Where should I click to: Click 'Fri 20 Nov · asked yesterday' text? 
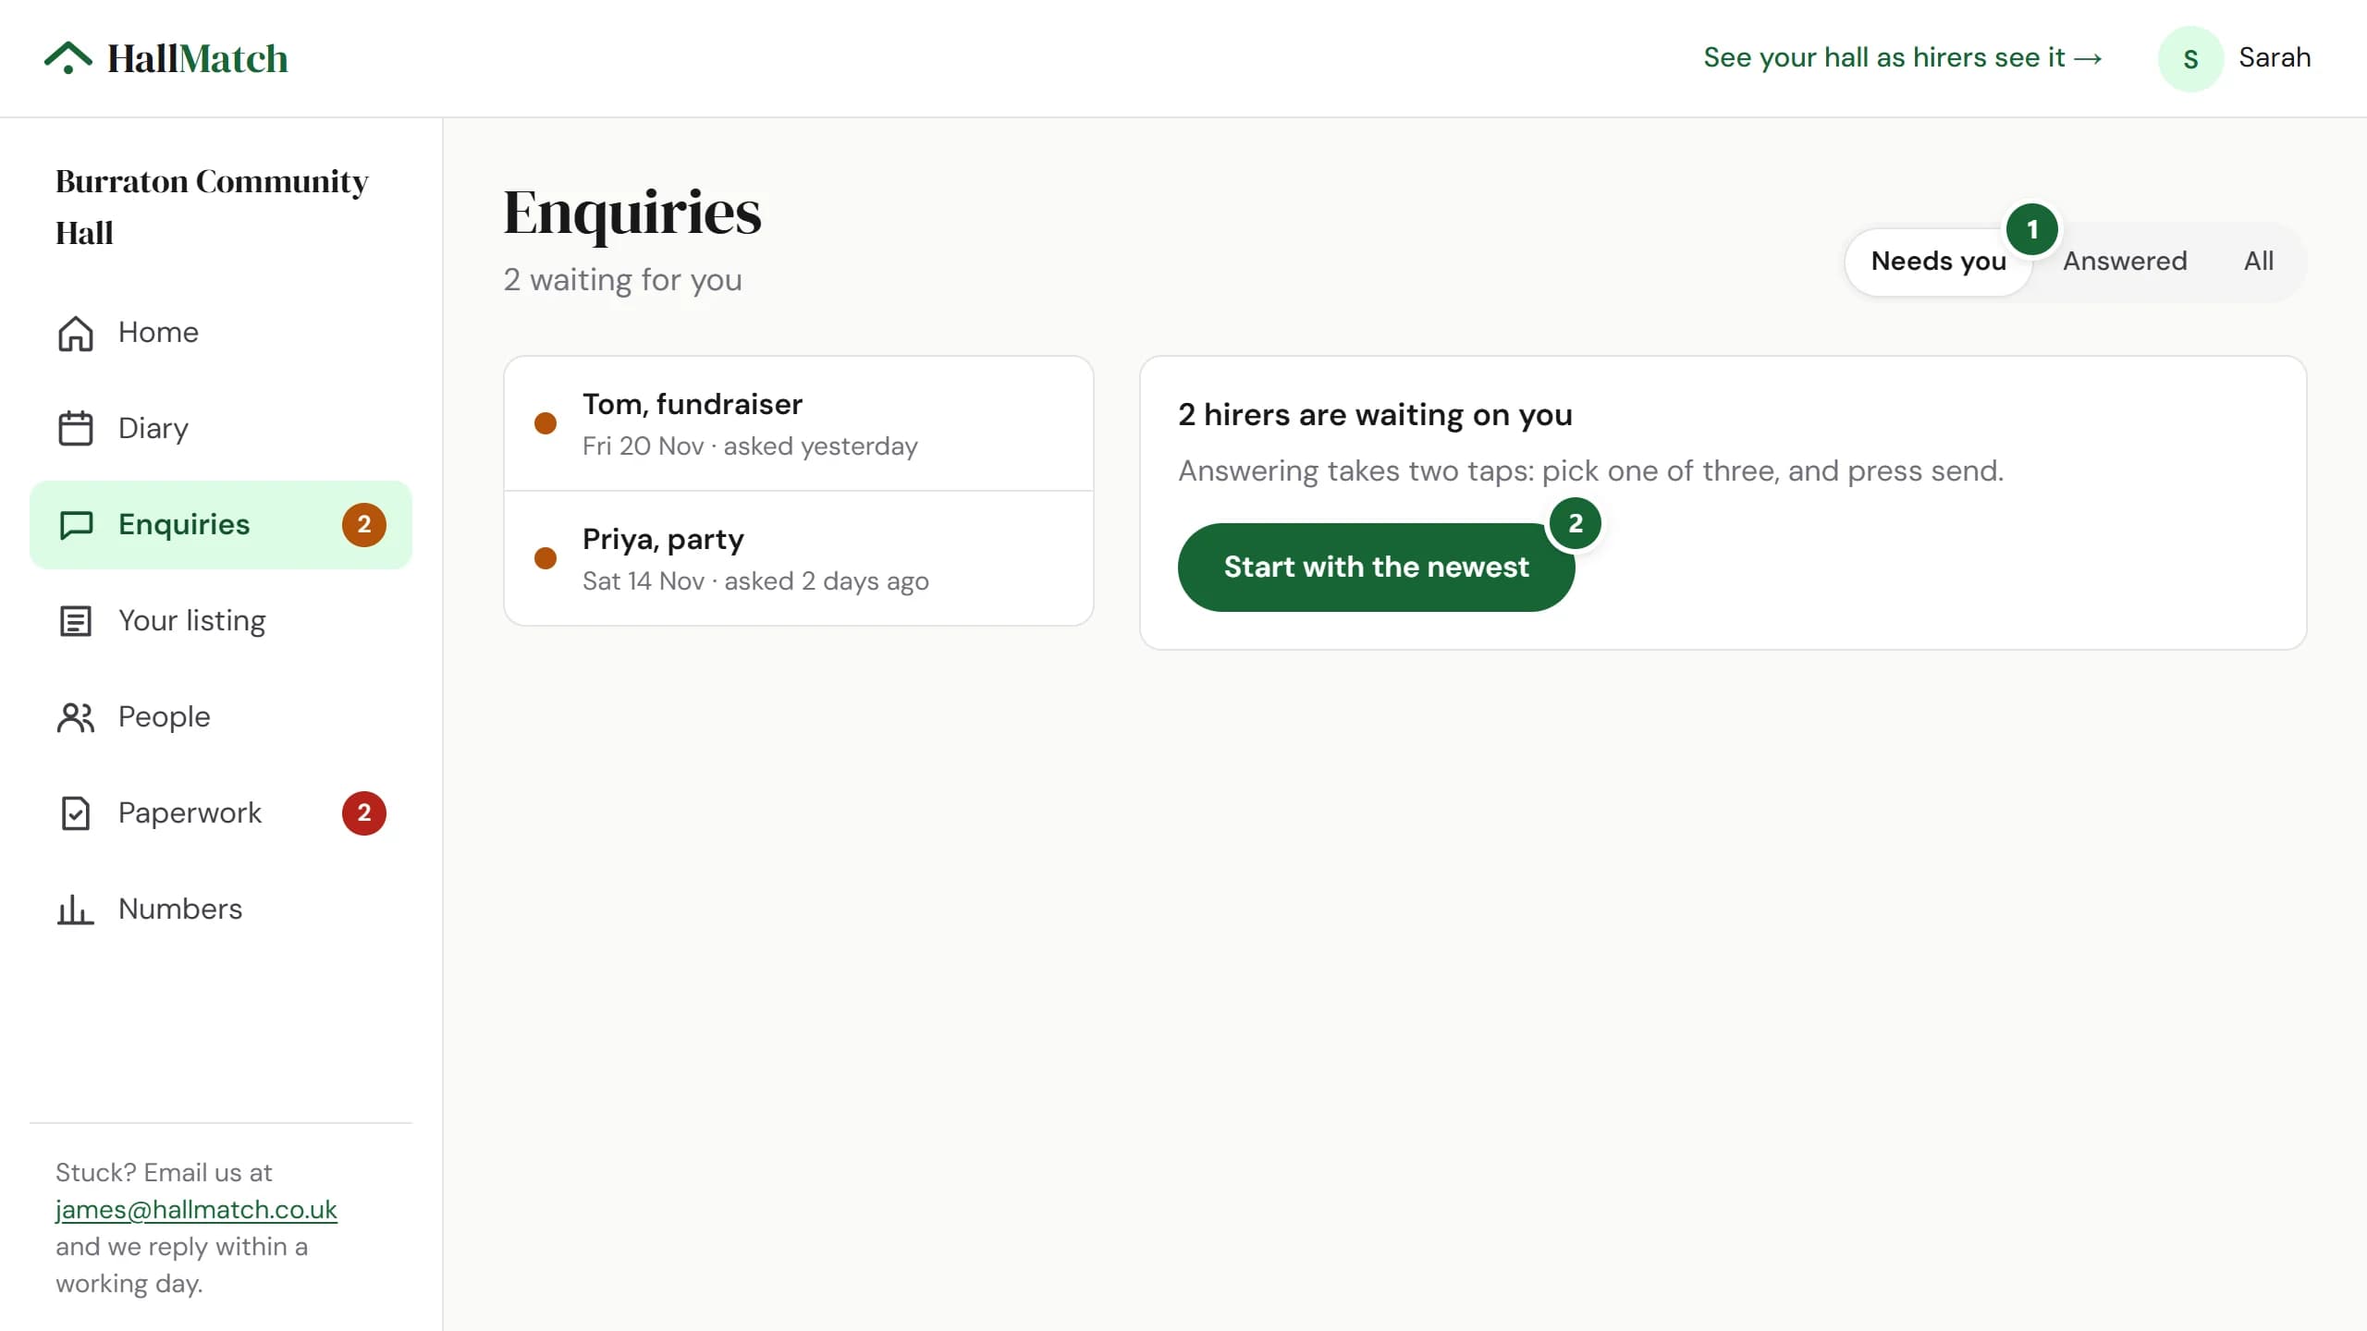[750, 446]
